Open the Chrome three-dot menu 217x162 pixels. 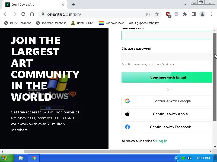(x=211, y=14)
